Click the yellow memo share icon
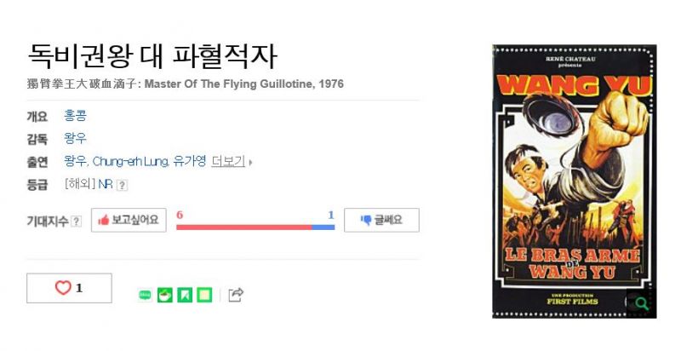The height and width of the screenshot is (351, 681). [204, 295]
